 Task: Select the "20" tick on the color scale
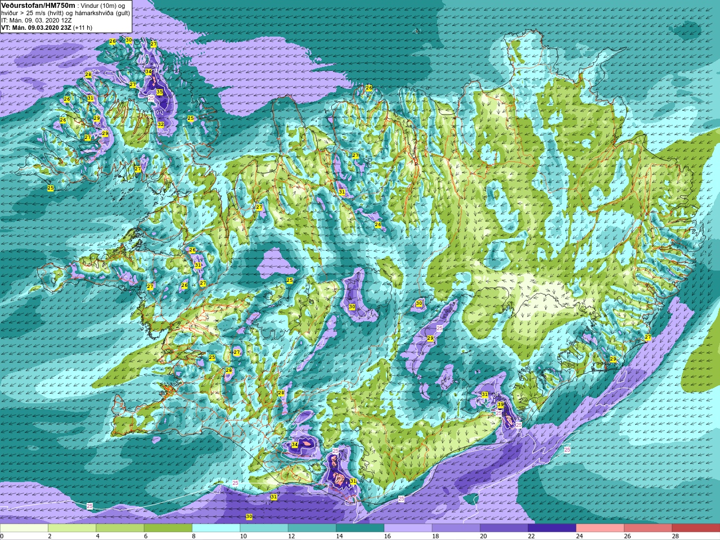[483, 536]
